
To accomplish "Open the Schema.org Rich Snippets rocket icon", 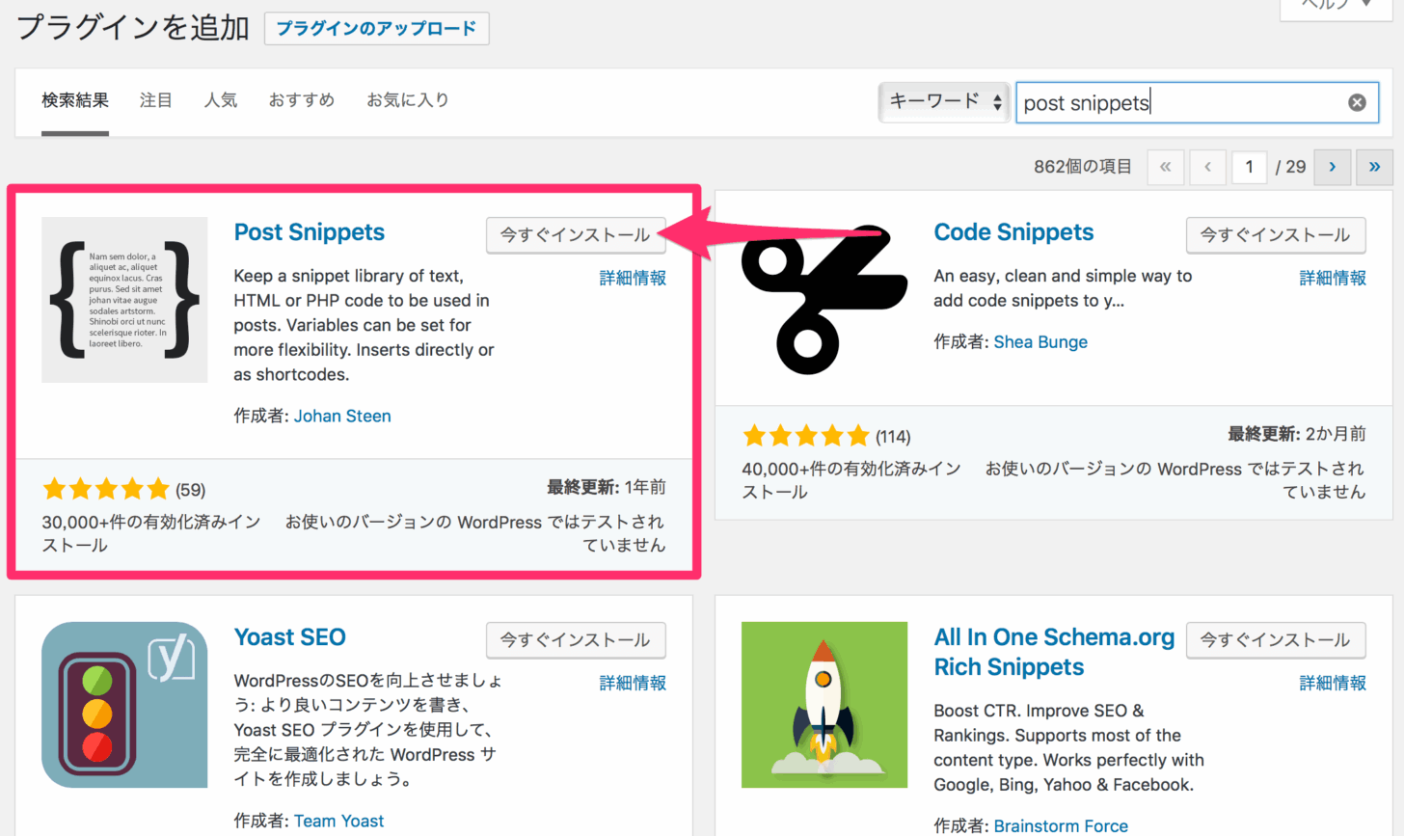I will (824, 705).
